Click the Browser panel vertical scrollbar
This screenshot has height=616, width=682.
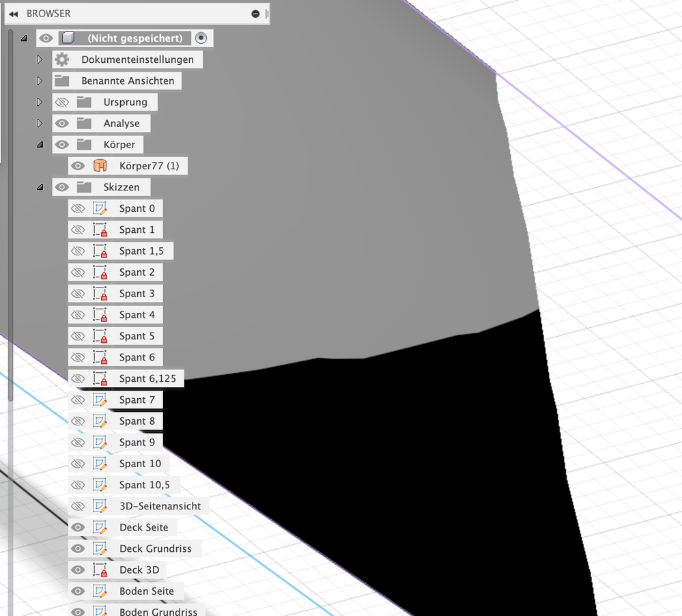10,215
